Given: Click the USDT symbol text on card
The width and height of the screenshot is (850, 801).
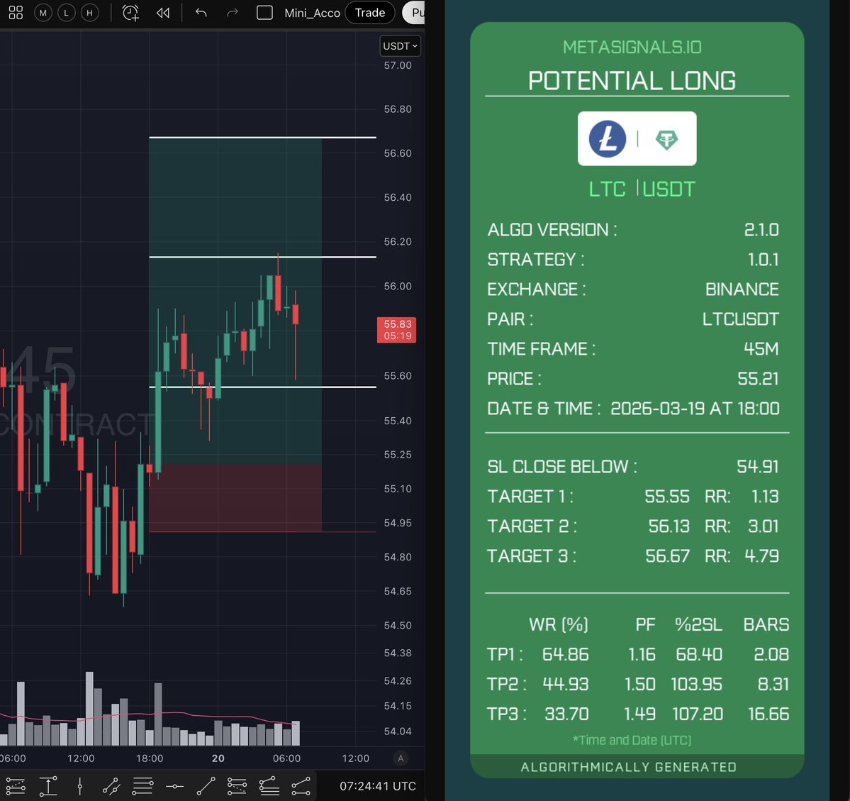Looking at the screenshot, I should [x=669, y=189].
